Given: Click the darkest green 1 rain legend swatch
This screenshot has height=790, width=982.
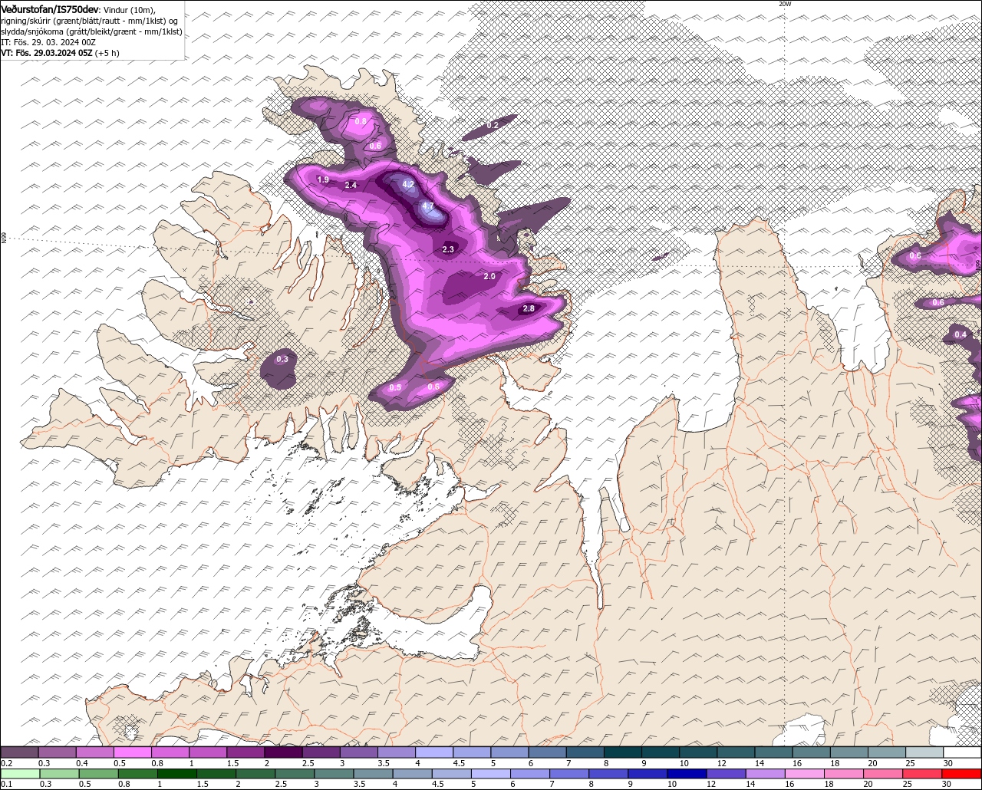Looking at the screenshot, I should 177,773.
